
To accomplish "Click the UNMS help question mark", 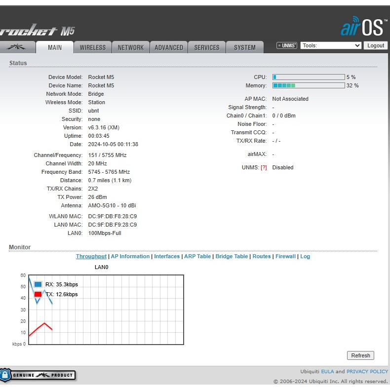I will 264,168.
